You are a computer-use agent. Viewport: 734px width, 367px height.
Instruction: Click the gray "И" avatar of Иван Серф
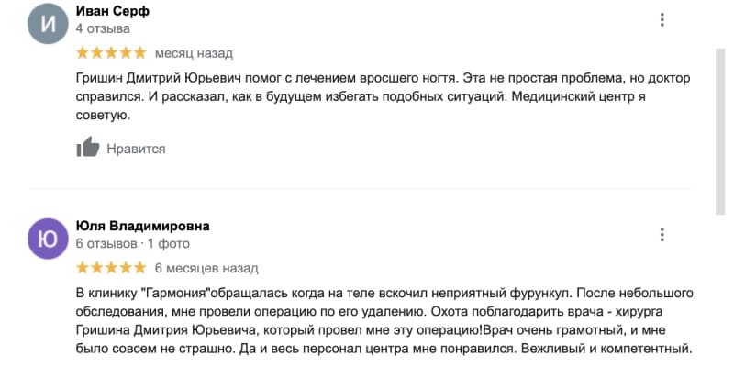(48, 24)
